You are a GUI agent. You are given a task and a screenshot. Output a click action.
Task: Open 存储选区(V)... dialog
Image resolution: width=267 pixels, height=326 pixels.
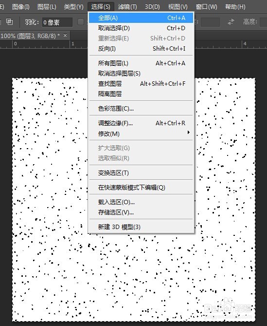click(x=141, y=212)
